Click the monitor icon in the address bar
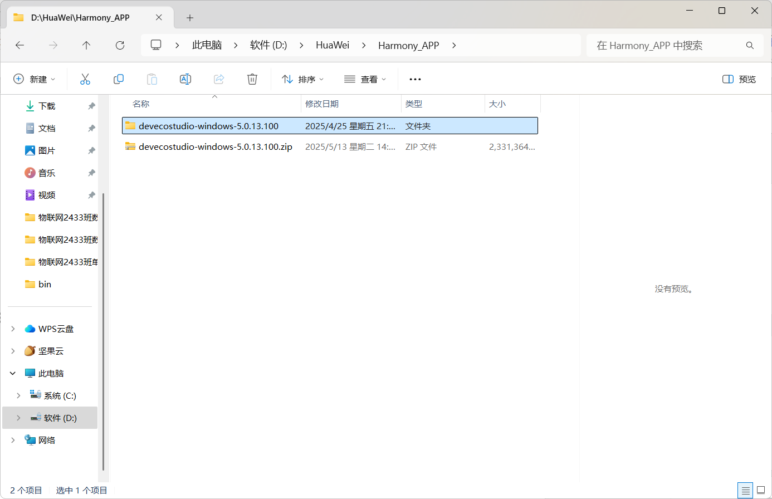Image resolution: width=772 pixels, height=499 pixels. [156, 45]
